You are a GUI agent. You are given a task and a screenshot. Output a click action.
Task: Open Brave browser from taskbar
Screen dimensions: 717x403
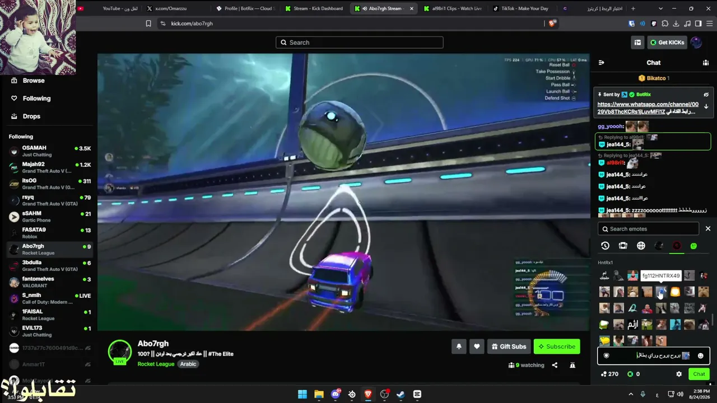point(368,394)
